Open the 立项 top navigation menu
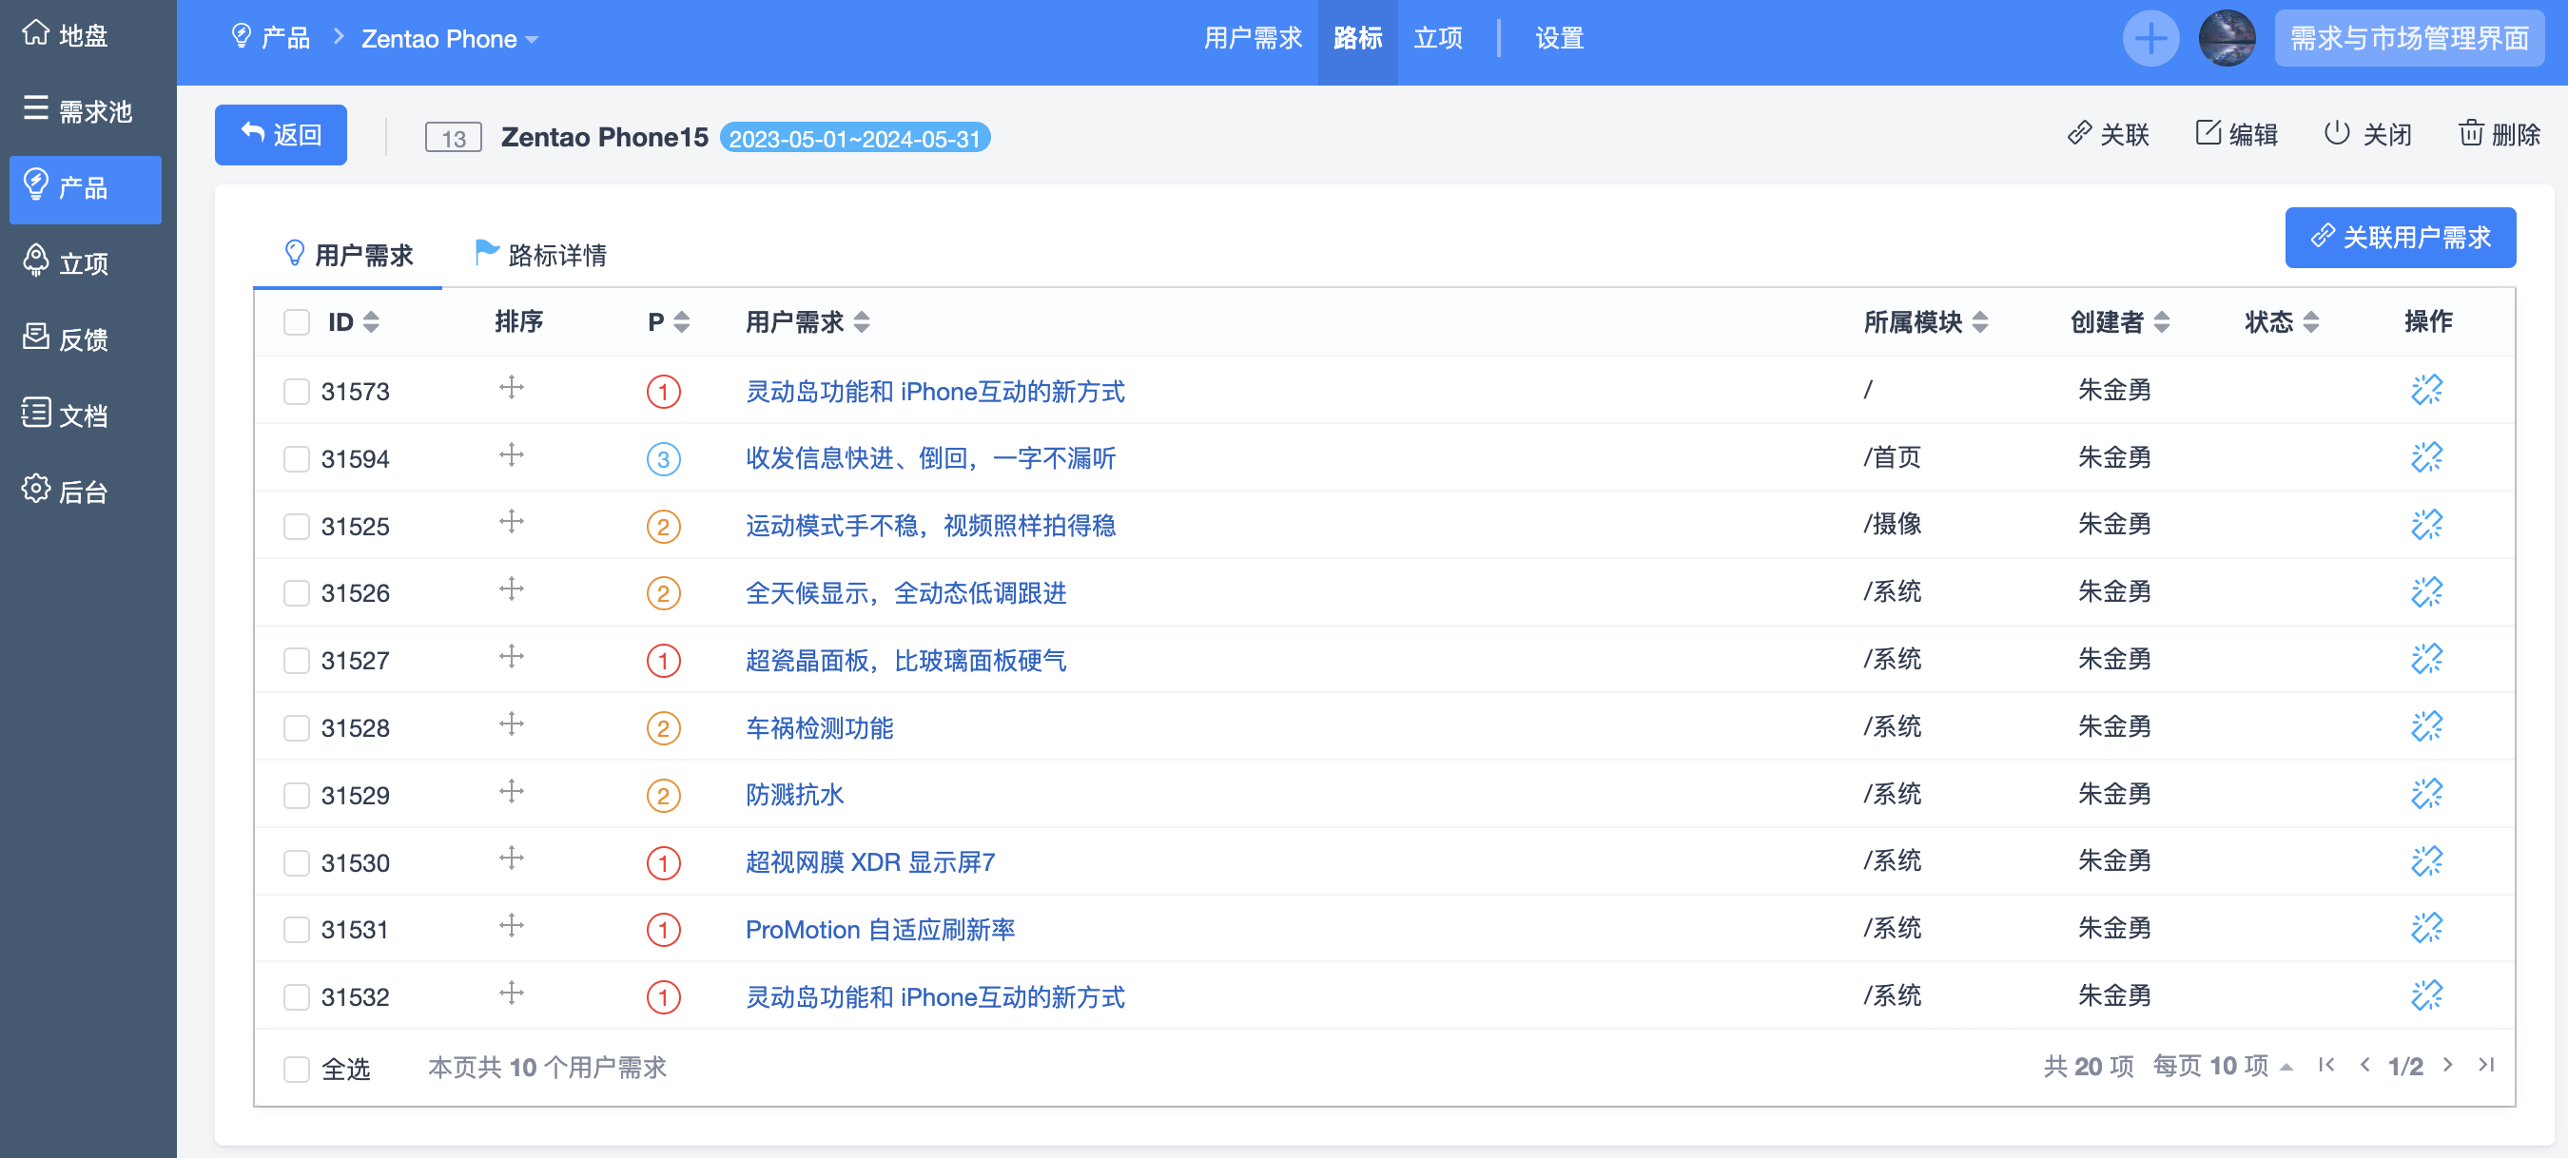Viewport: 2568px width, 1158px height. [x=1437, y=39]
